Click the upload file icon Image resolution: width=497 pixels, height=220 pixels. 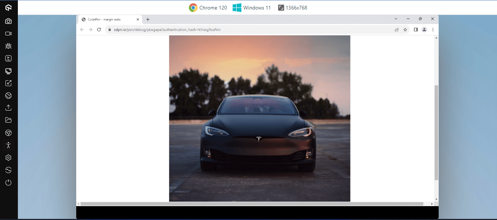pos(8,108)
